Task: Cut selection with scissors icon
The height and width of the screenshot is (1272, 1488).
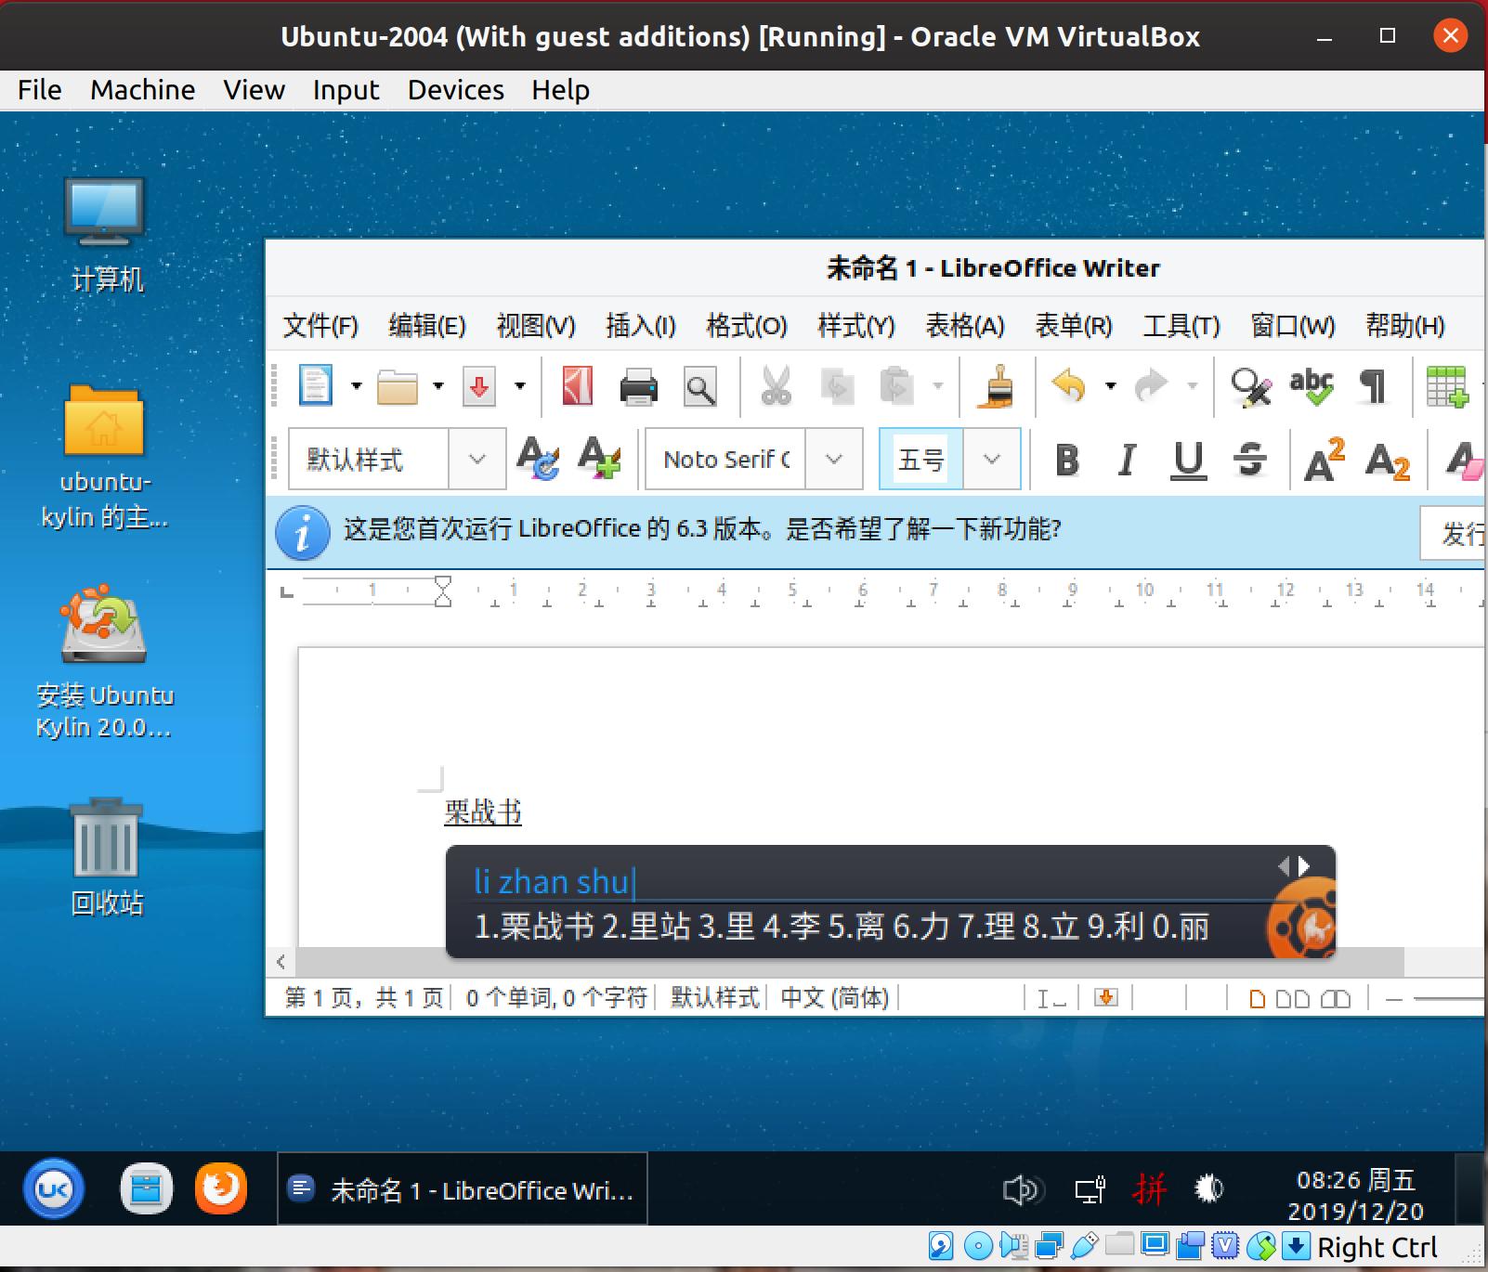Action: [x=776, y=386]
